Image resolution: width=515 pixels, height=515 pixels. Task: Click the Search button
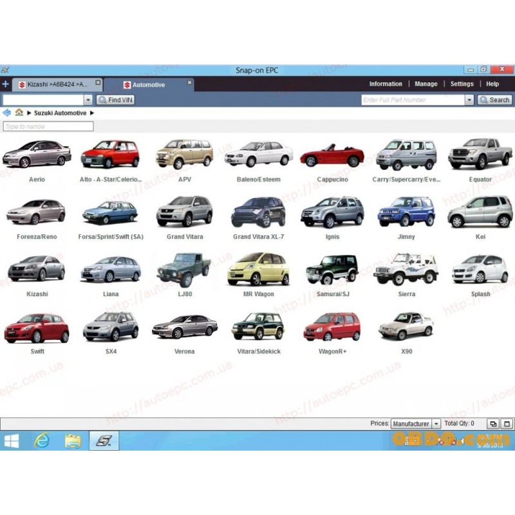click(494, 100)
